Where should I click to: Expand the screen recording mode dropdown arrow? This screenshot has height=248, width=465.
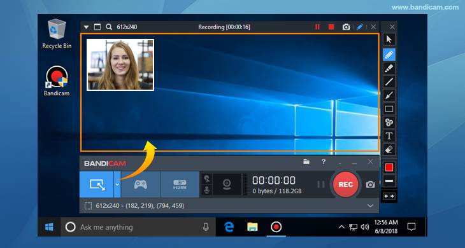click(117, 184)
